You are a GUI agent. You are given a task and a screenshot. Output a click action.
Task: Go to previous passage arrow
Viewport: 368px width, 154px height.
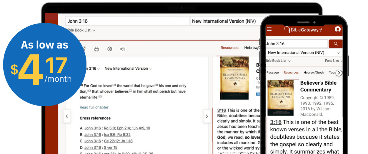point(67,116)
